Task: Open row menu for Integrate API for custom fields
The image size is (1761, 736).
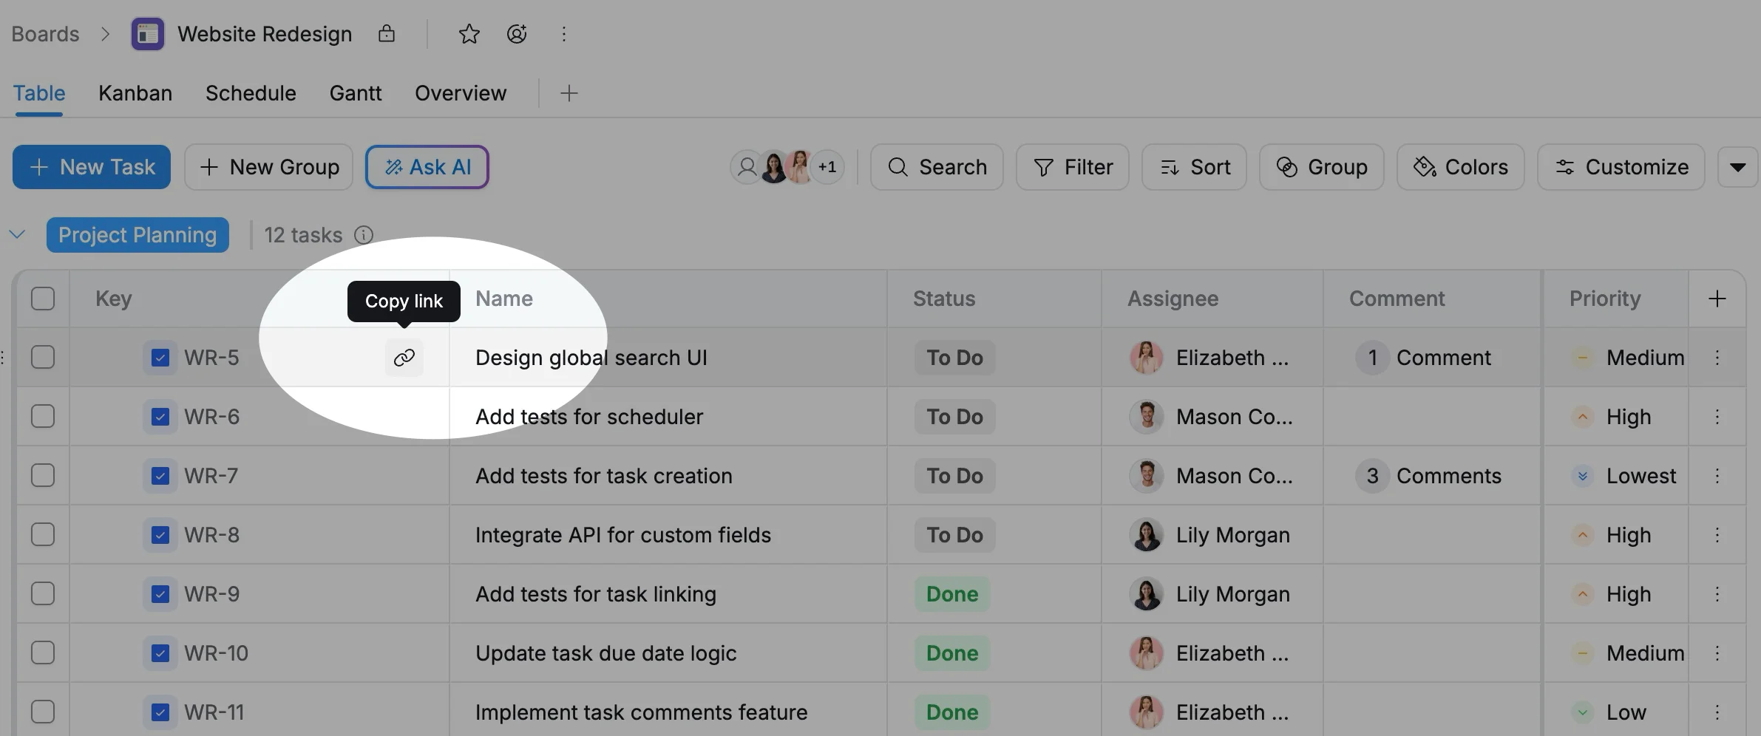Action: [x=1717, y=535]
